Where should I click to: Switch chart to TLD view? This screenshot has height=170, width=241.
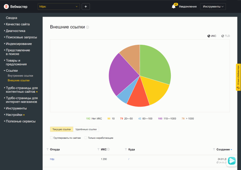226,36
